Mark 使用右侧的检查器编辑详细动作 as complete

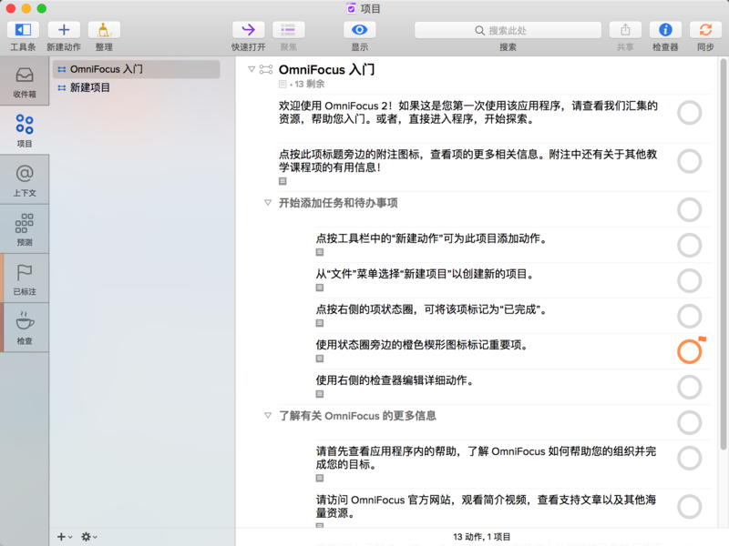click(689, 387)
